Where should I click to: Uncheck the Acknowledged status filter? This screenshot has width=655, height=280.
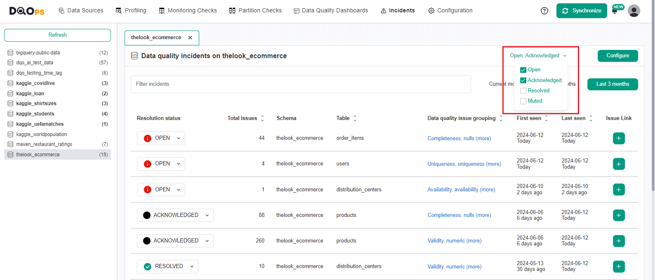pyautogui.click(x=523, y=80)
